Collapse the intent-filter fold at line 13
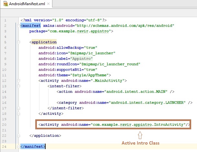The height and width of the screenshot is (152, 197). pos(18,86)
